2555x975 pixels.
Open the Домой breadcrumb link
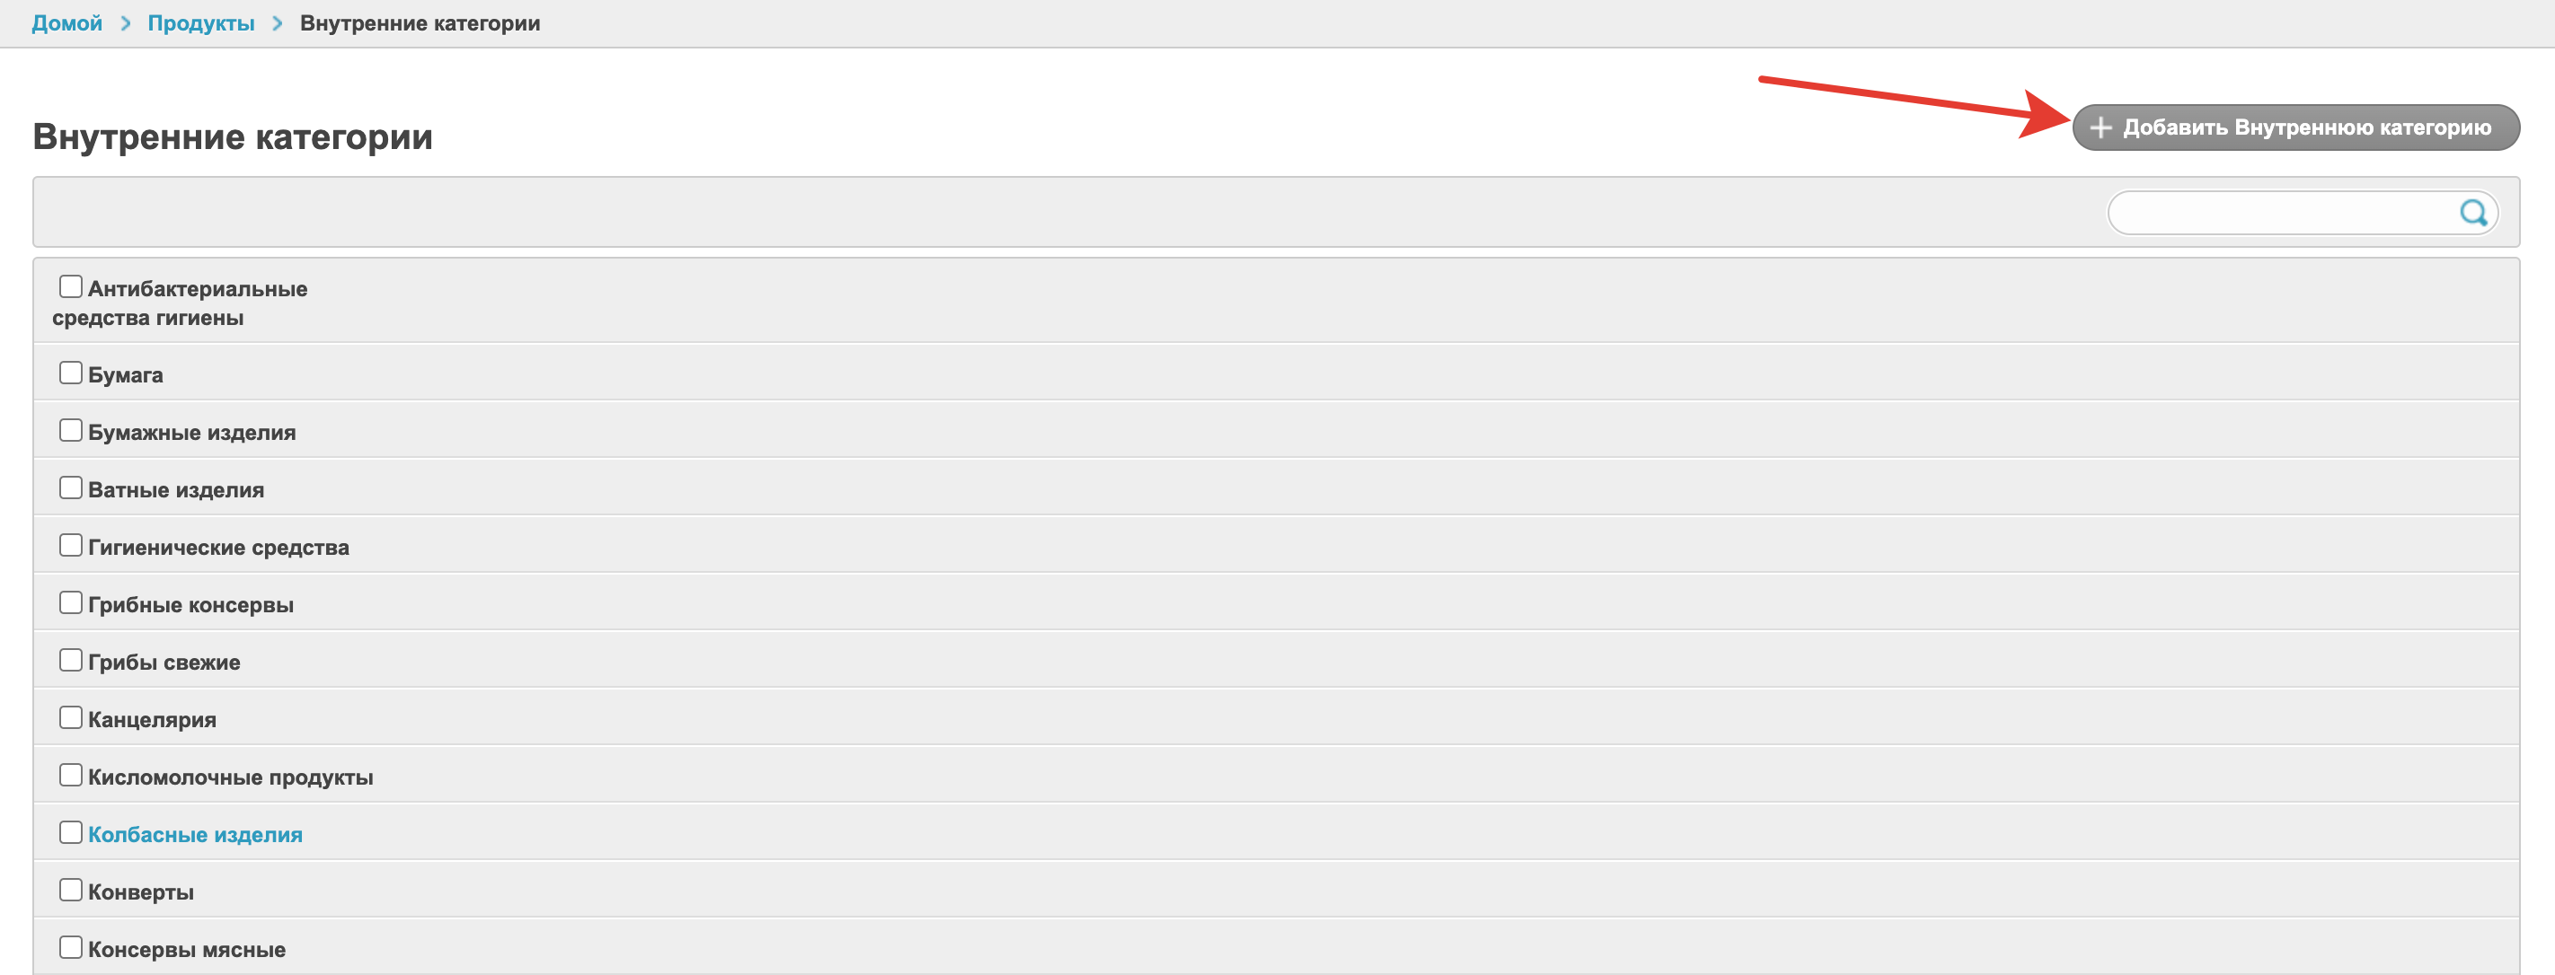tap(66, 22)
